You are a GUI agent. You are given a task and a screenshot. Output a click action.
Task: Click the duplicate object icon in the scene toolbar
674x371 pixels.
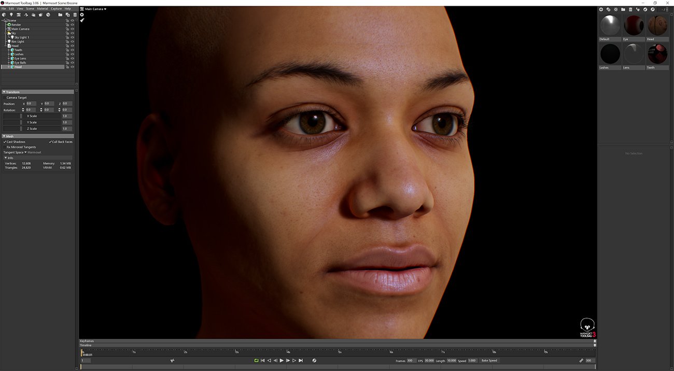(x=67, y=15)
